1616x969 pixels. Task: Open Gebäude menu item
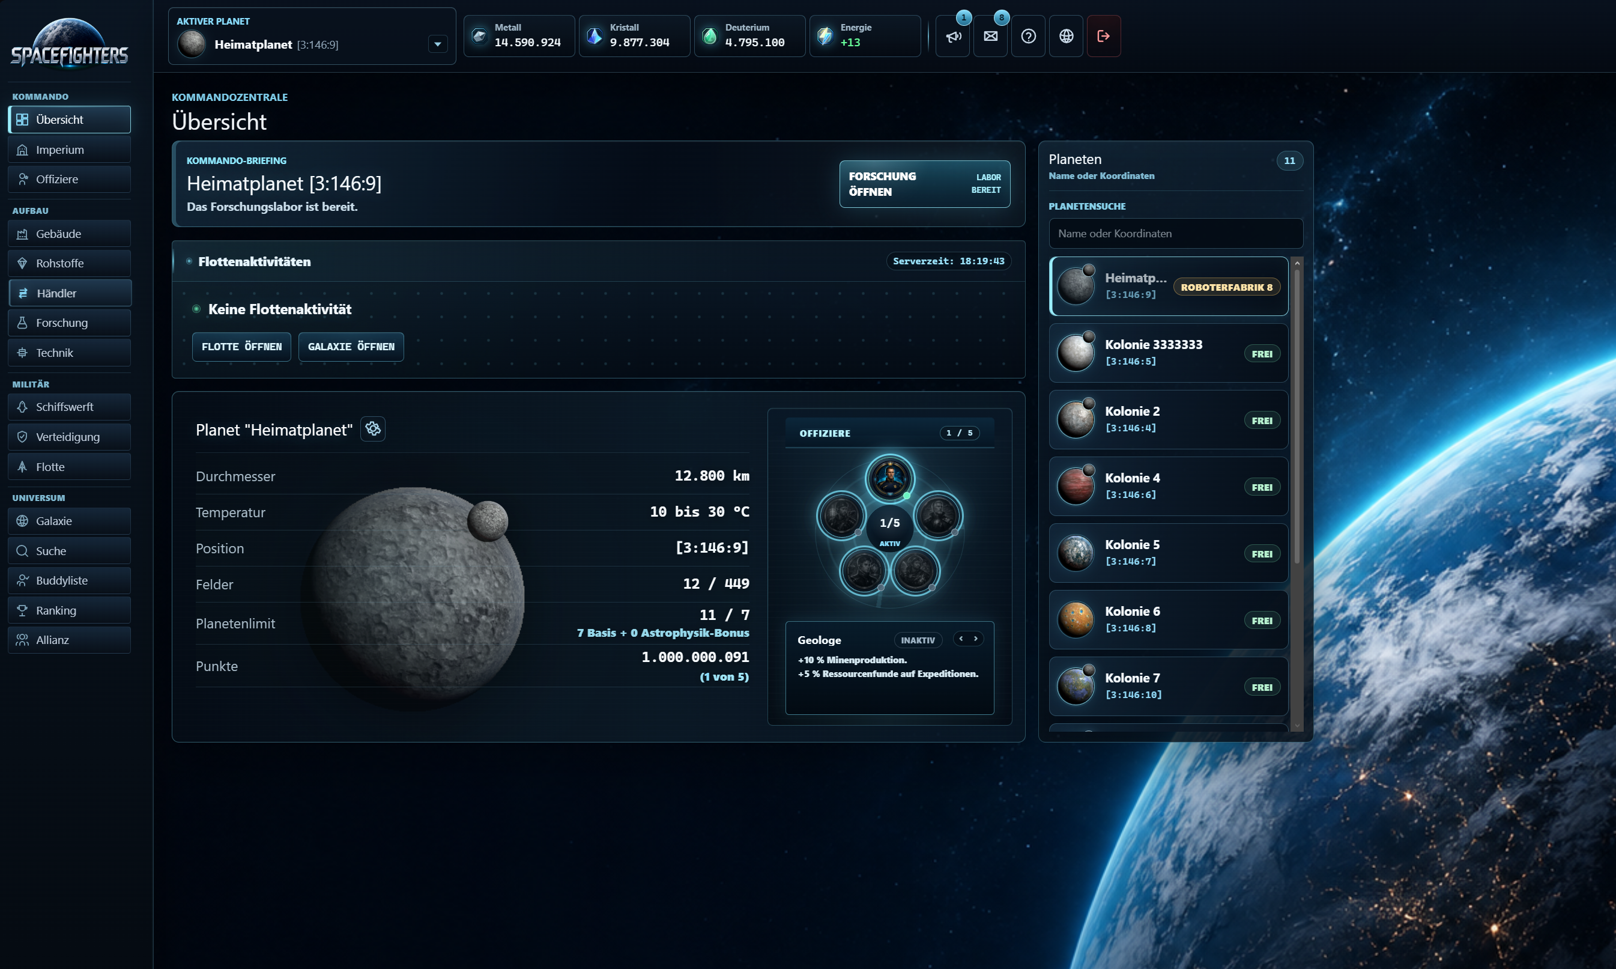point(69,234)
